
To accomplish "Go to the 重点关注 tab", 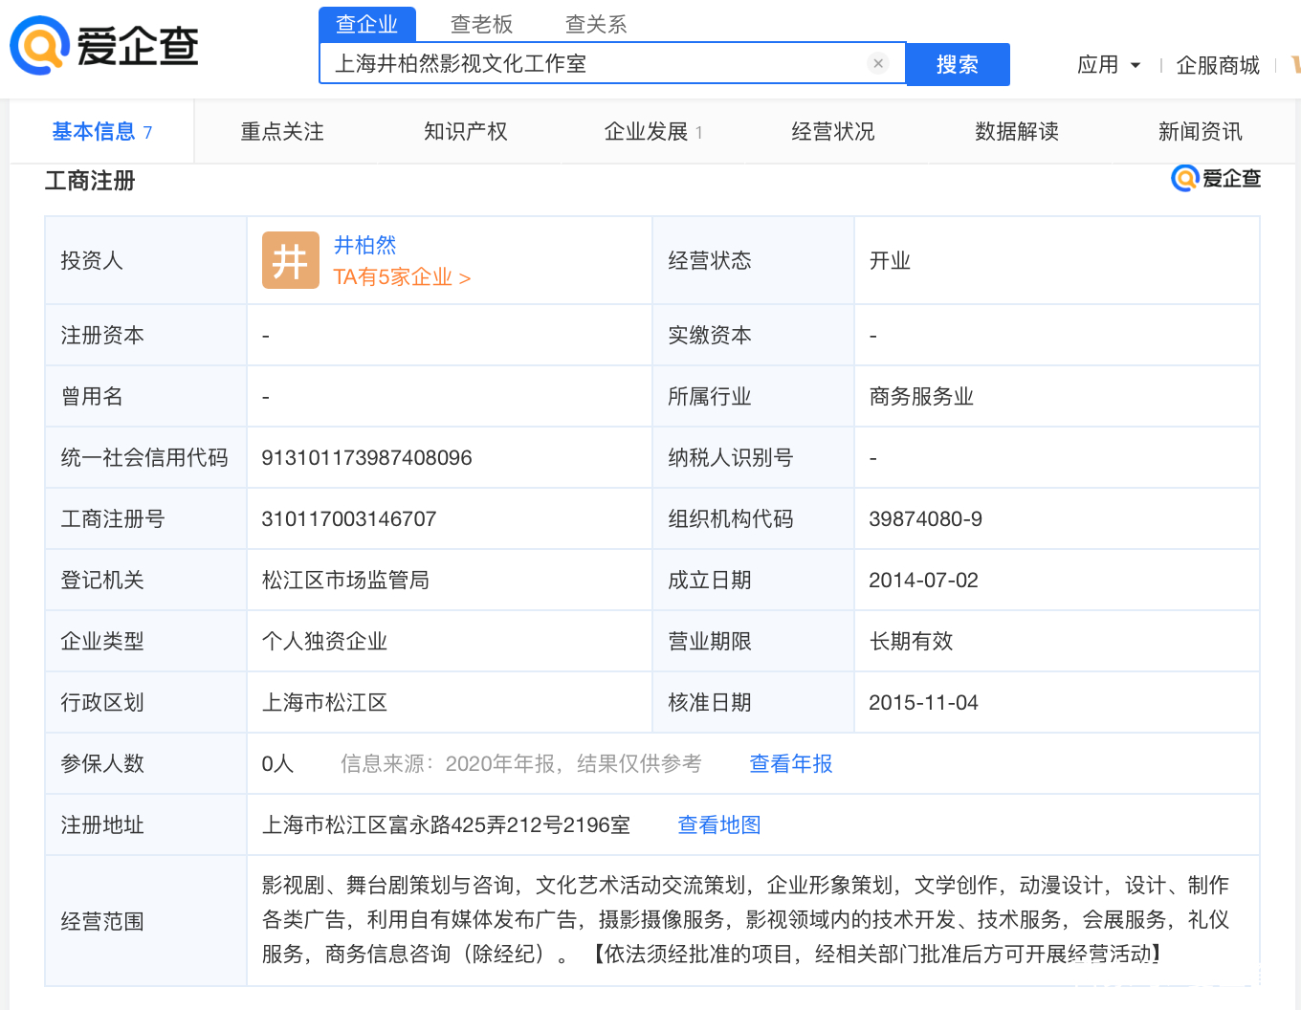I will point(282,132).
